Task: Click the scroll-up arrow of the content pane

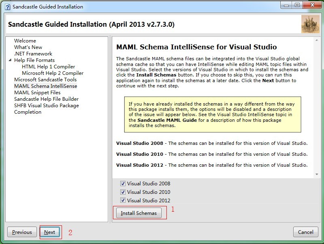Action: (317, 40)
